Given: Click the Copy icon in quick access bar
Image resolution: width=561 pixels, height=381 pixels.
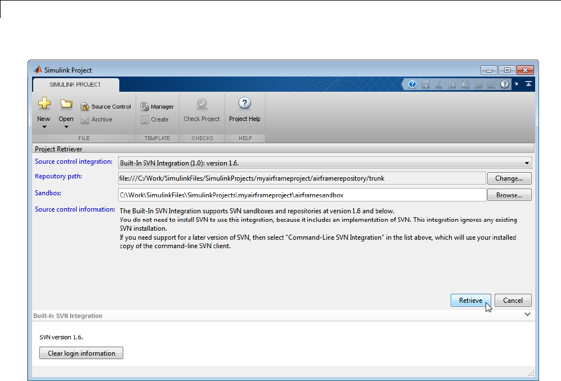Looking at the screenshot, I should (452, 84).
